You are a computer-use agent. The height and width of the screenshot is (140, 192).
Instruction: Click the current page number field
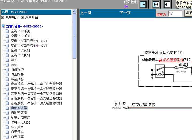pos(175,13)
